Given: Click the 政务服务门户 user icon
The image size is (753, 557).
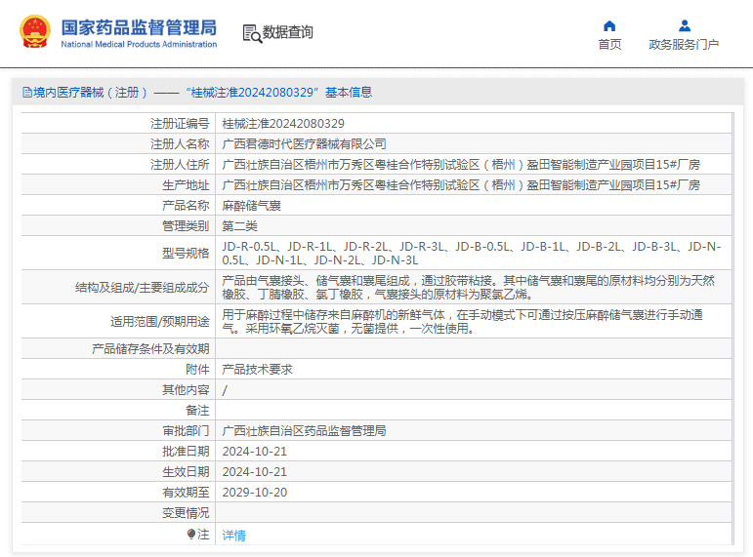Looking at the screenshot, I should click(x=685, y=26).
